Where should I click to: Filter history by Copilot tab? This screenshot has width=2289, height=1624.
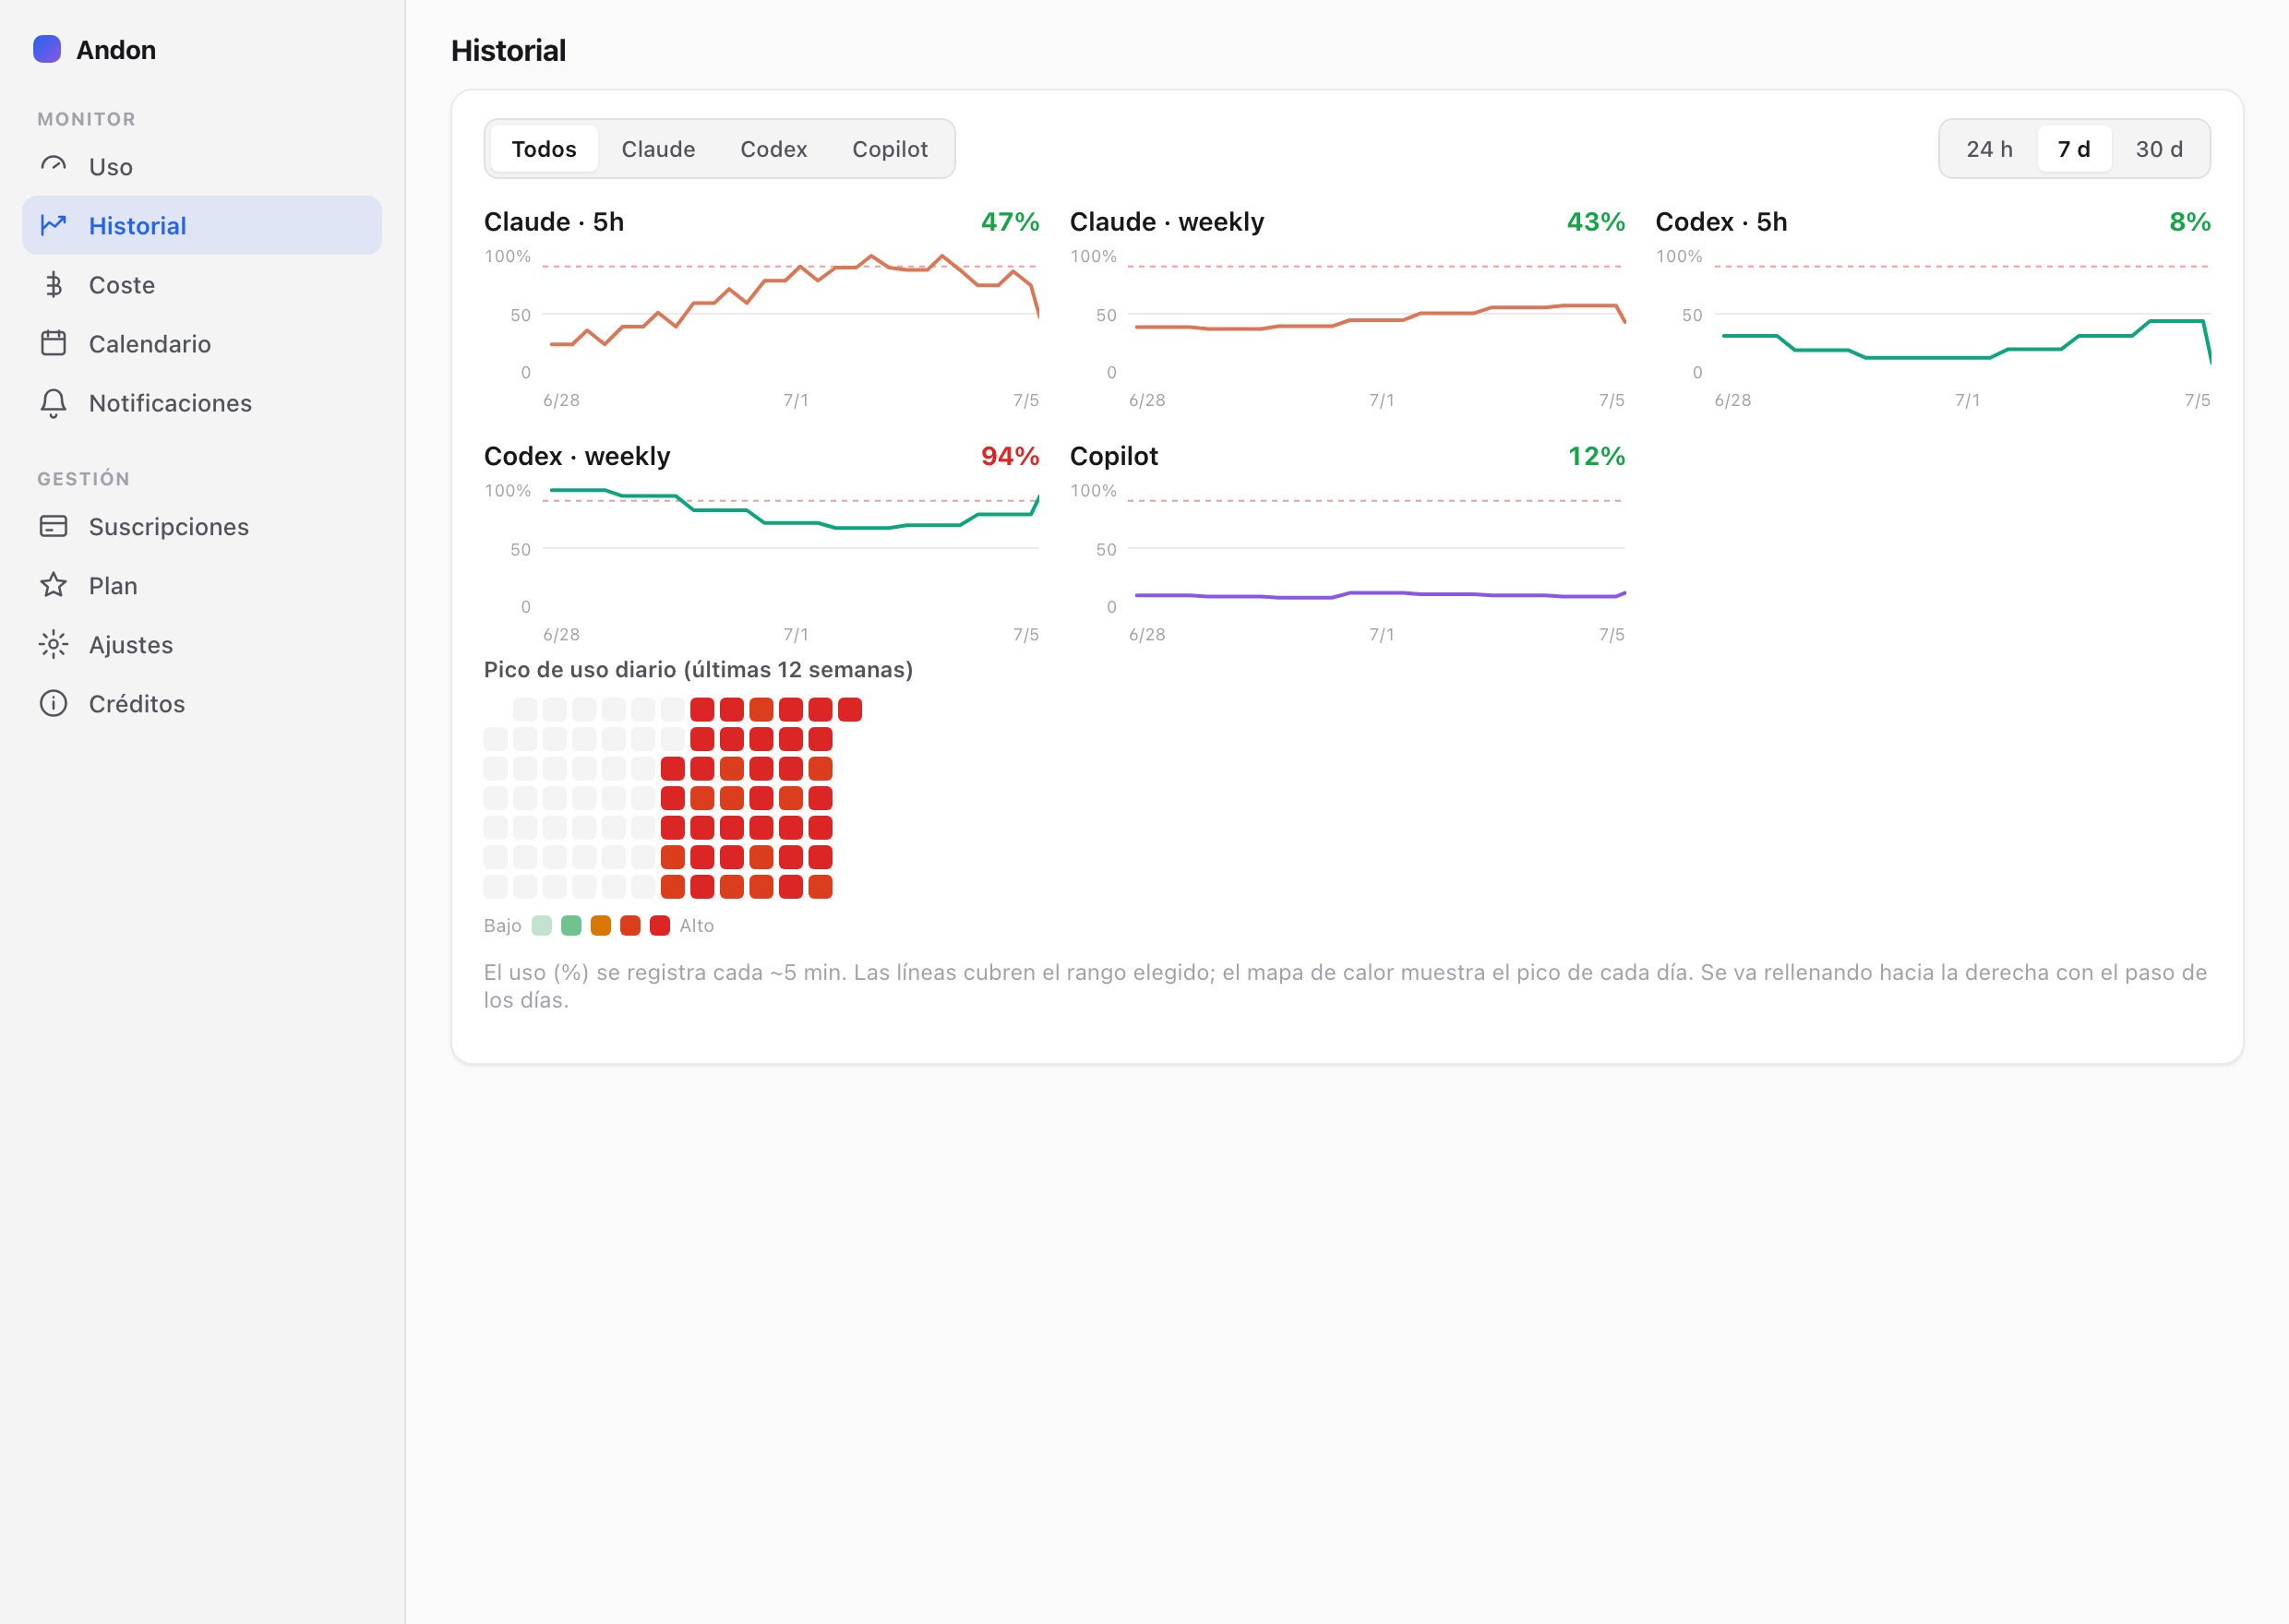(889, 149)
